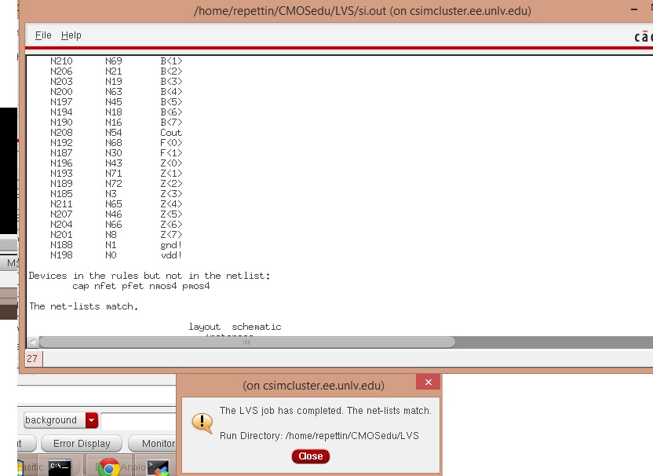Close the LVS job completed dialog

[311, 456]
